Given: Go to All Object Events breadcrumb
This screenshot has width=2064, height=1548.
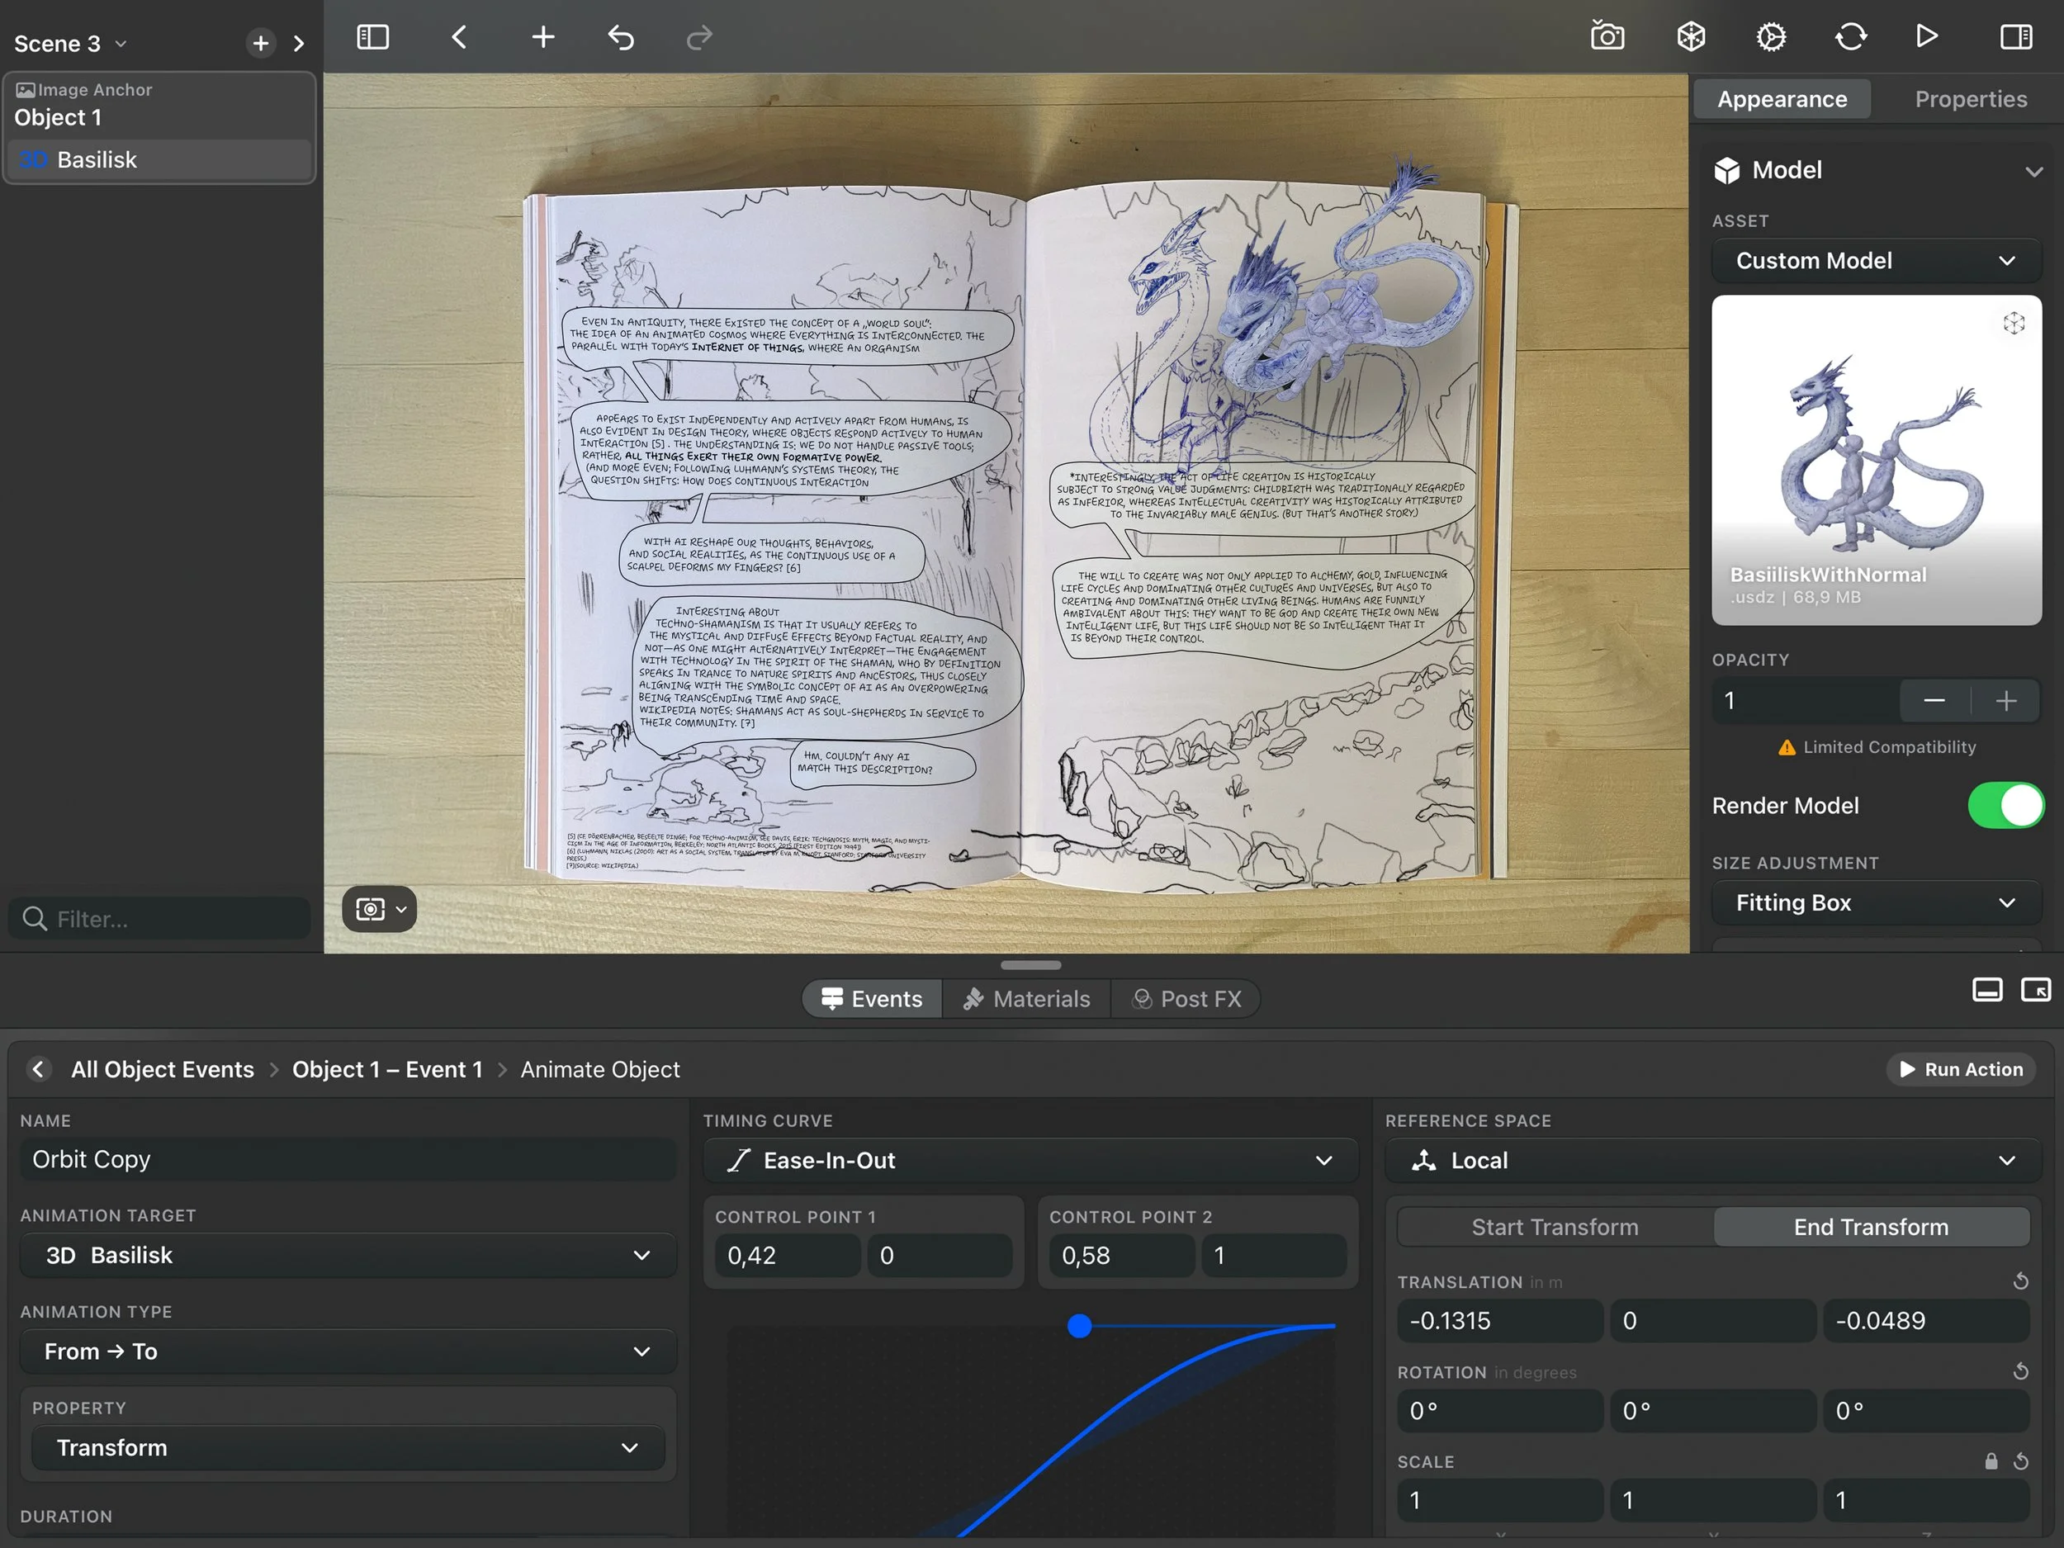Looking at the screenshot, I should pos(163,1069).
